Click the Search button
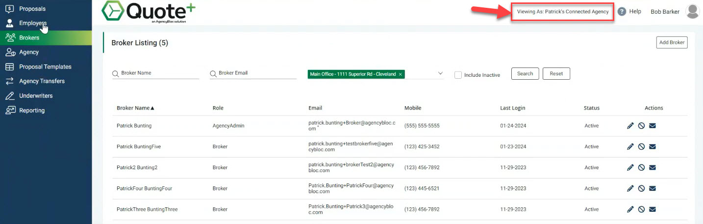The width and height of the screenshot is (703, 224). 525,74
